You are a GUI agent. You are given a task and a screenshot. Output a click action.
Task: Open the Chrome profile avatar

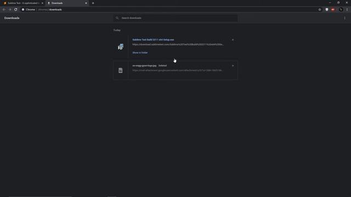[341, 10]
